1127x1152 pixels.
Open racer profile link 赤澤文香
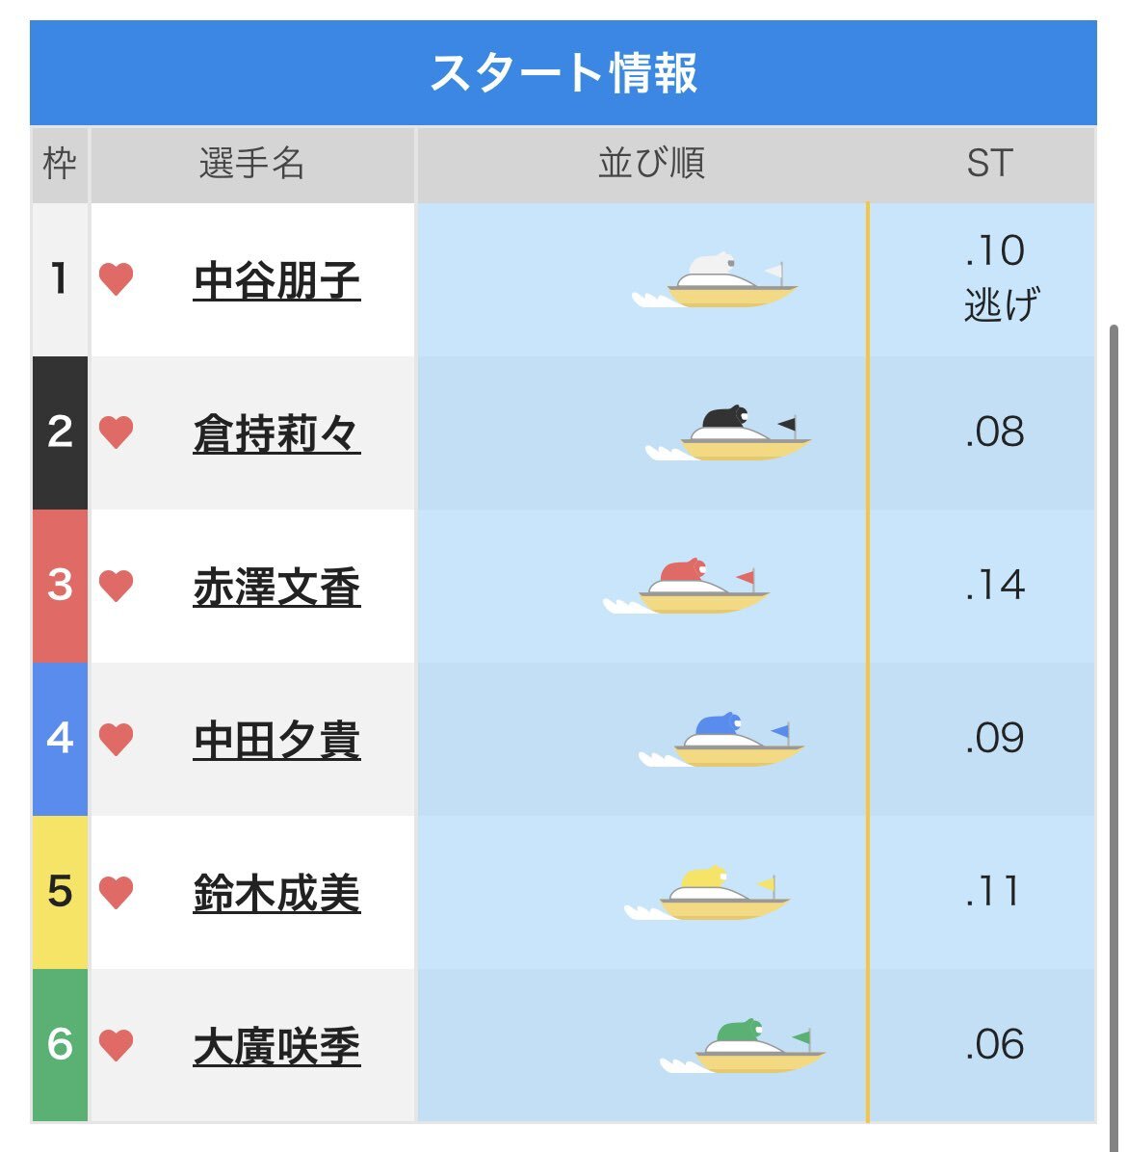click(x=277, y=587)
